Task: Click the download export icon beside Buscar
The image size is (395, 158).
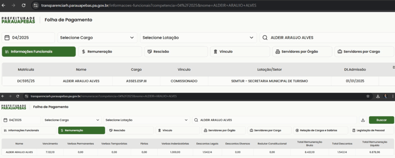Action: [x=363, y=120]
